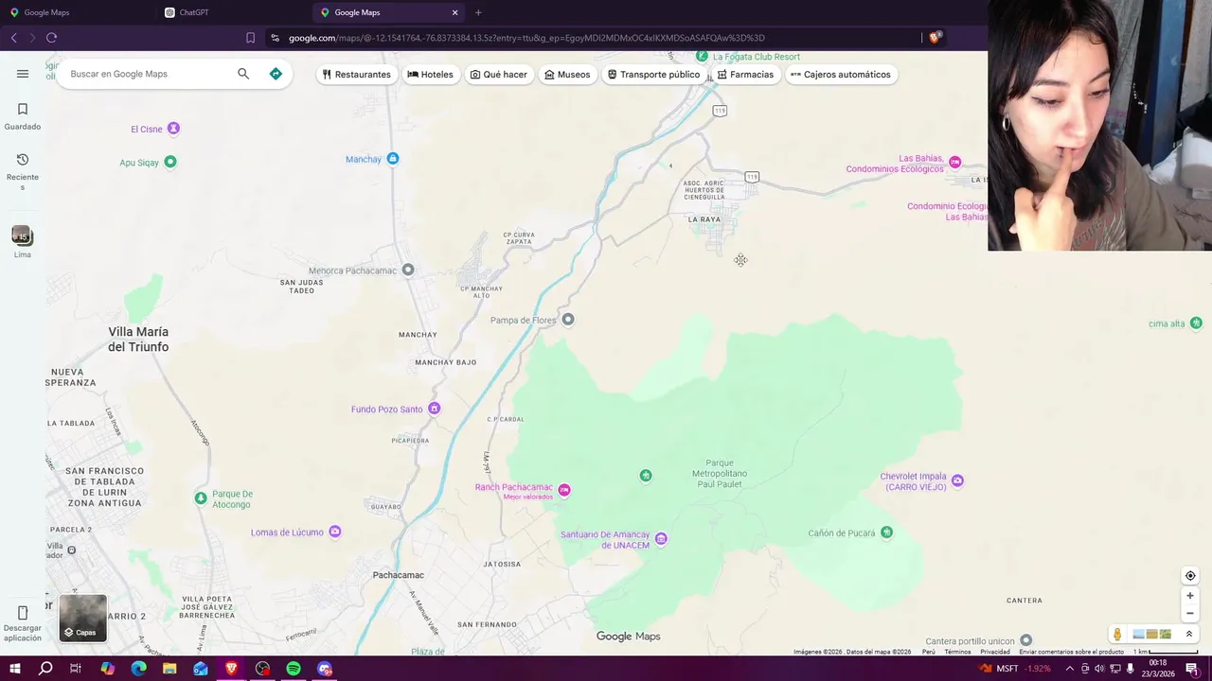Click the Apu Siqay map marker
This screenshot has height=681, width=1212.
tap(170, 162)
